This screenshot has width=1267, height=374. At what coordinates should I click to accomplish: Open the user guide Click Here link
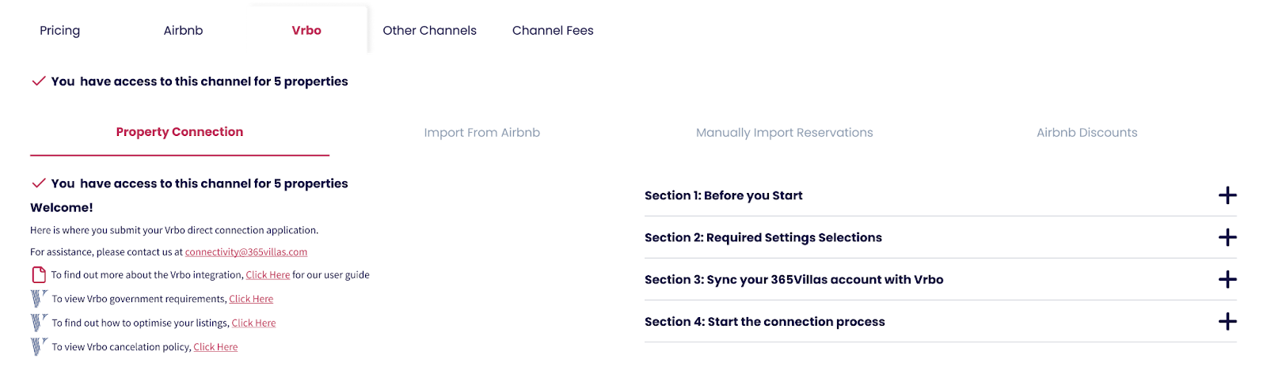pyautogui.click(x=268, y=275)
